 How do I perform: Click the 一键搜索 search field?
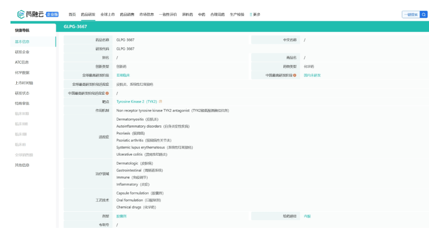coord(411,15)
